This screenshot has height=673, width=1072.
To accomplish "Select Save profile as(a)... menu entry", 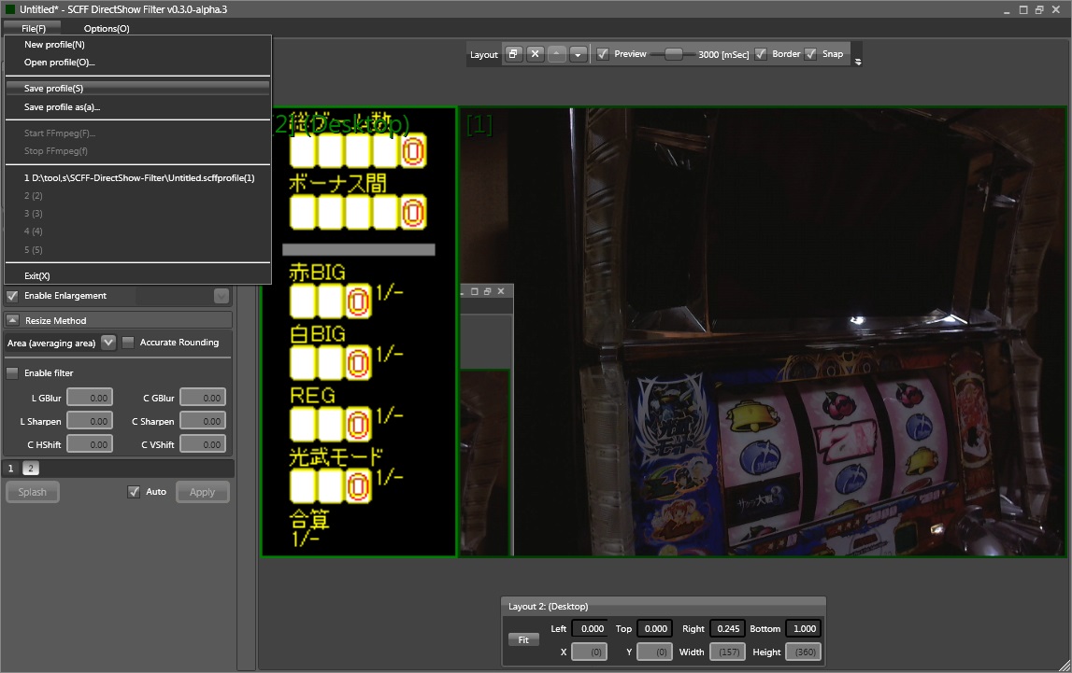I will 137,107.
